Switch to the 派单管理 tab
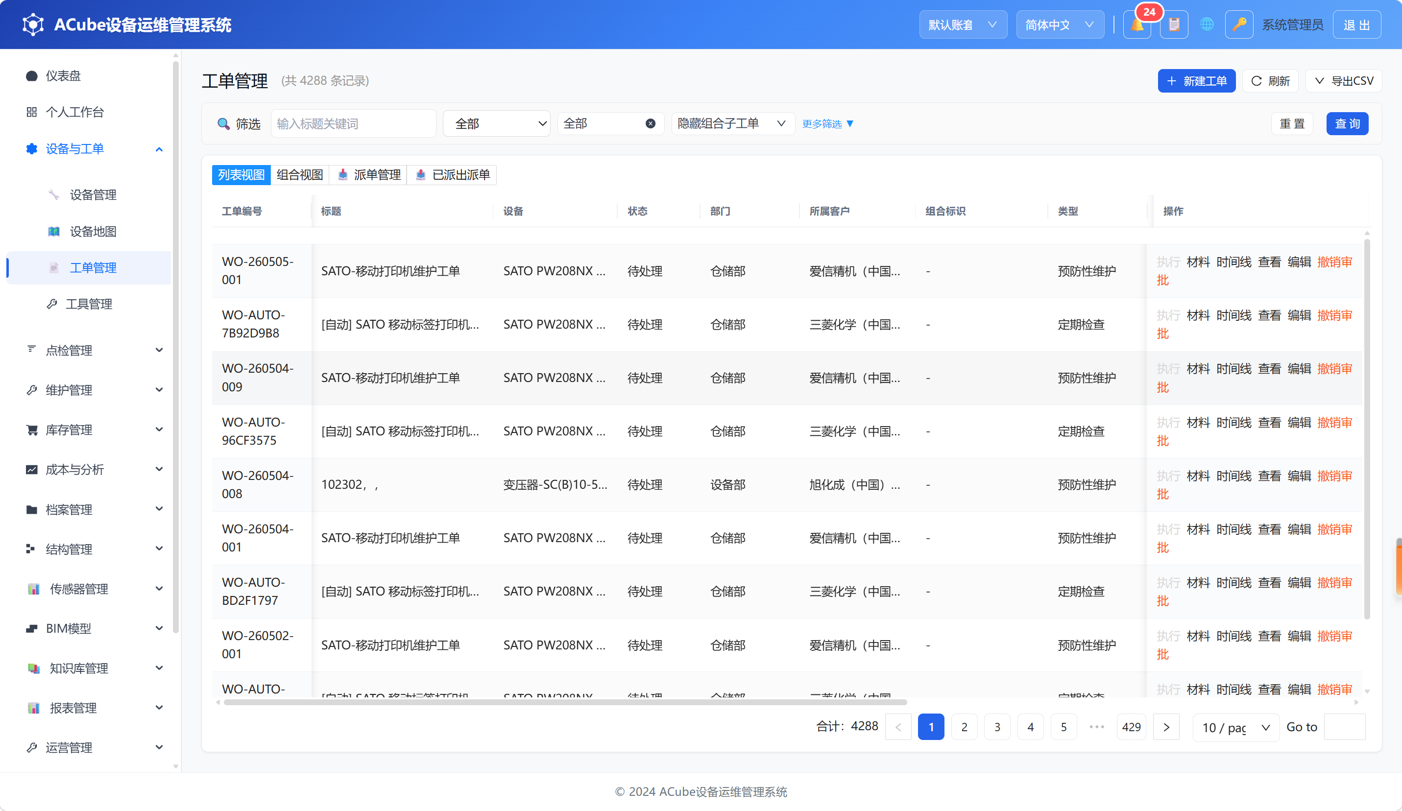The width and height of the screenshot is (1402, 811). 368,175
